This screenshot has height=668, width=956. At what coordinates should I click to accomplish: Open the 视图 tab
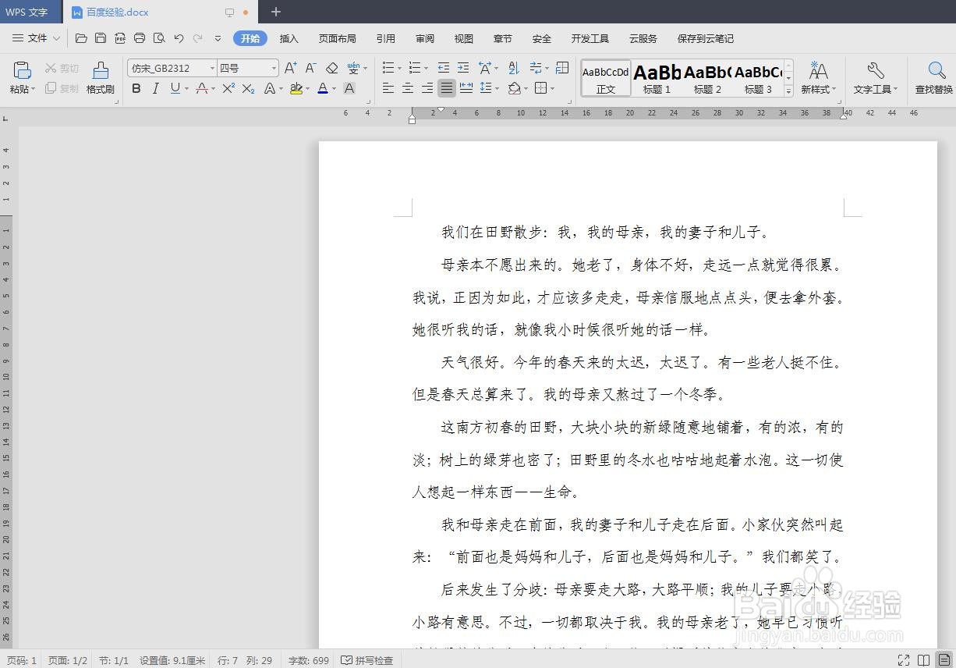tap(463, 38)
